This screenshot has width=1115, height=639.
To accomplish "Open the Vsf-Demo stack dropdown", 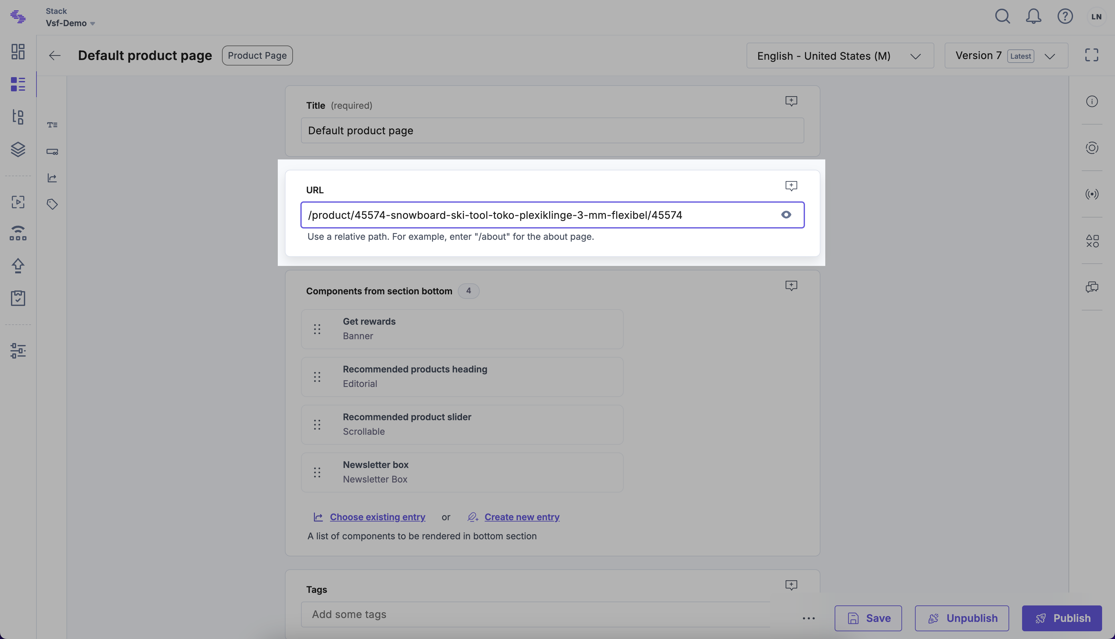I will 71,23.
